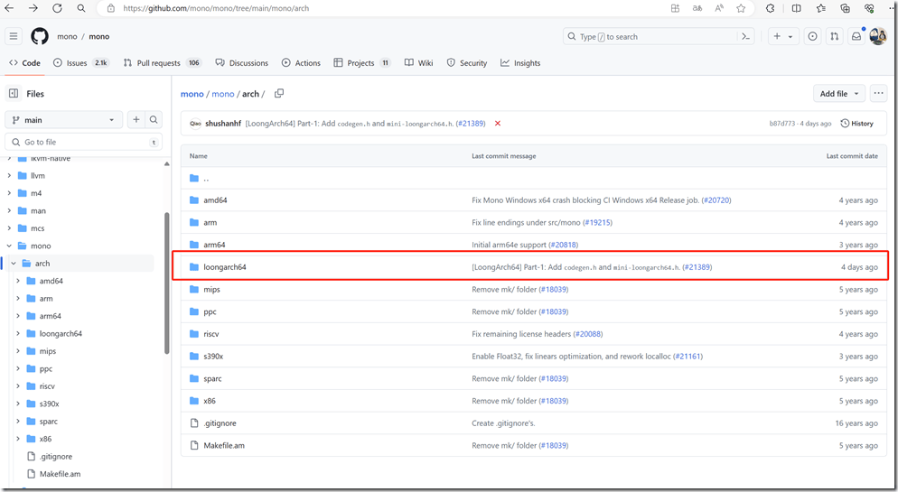Open the hamburger navigation menu
Image resolution: width=898 pixels, height=492 pixels.
coord(14,37)
